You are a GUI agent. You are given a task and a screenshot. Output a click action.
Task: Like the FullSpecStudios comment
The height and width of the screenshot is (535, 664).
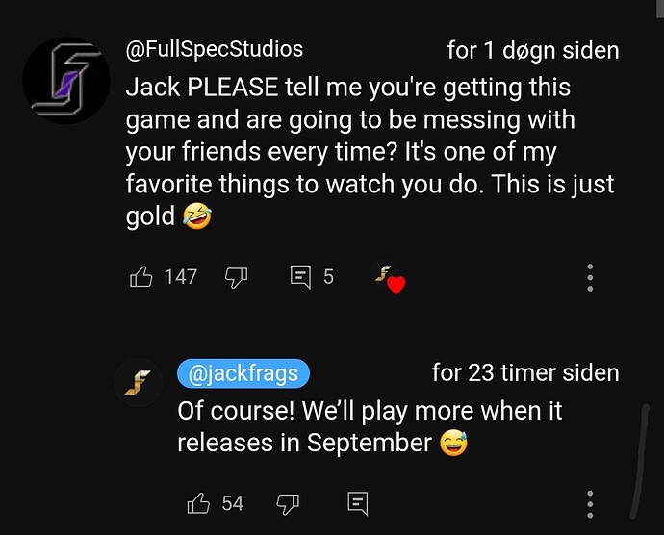(x=141, y=277)
